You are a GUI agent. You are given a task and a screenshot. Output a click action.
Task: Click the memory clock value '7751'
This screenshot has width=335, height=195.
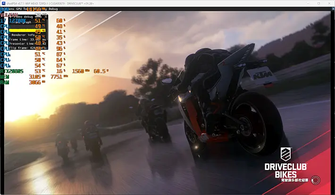[x=57, y=77]
